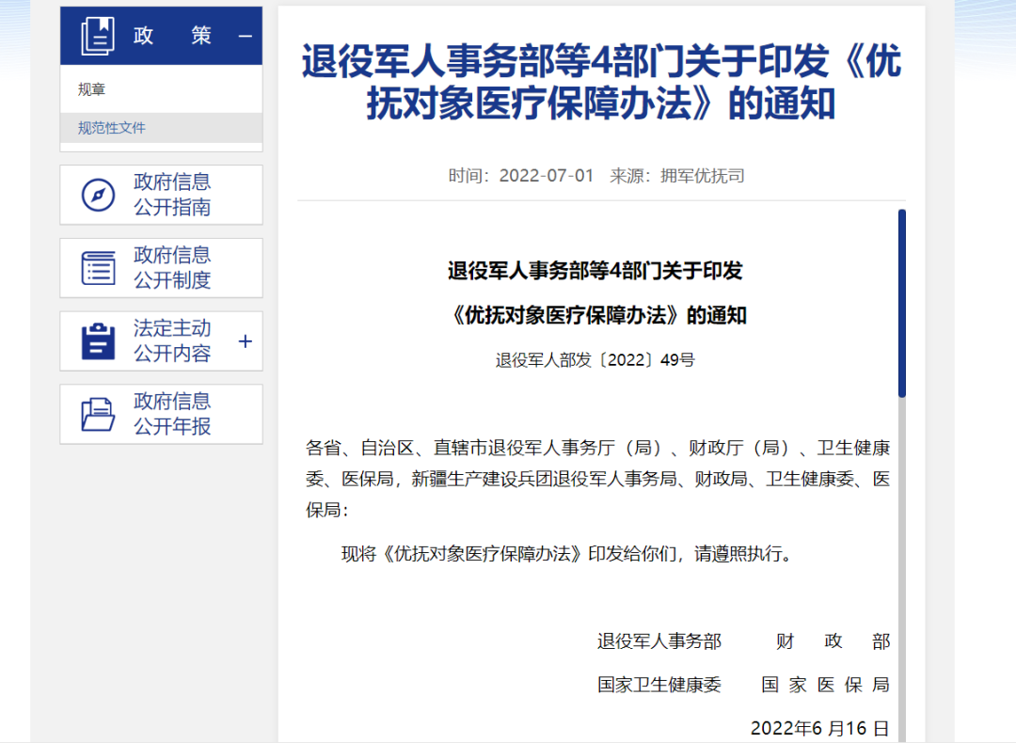1016x743 pixels.
Task: Expand 法定主动公开内容 with plus sign
Action: [x=245, y=341]
